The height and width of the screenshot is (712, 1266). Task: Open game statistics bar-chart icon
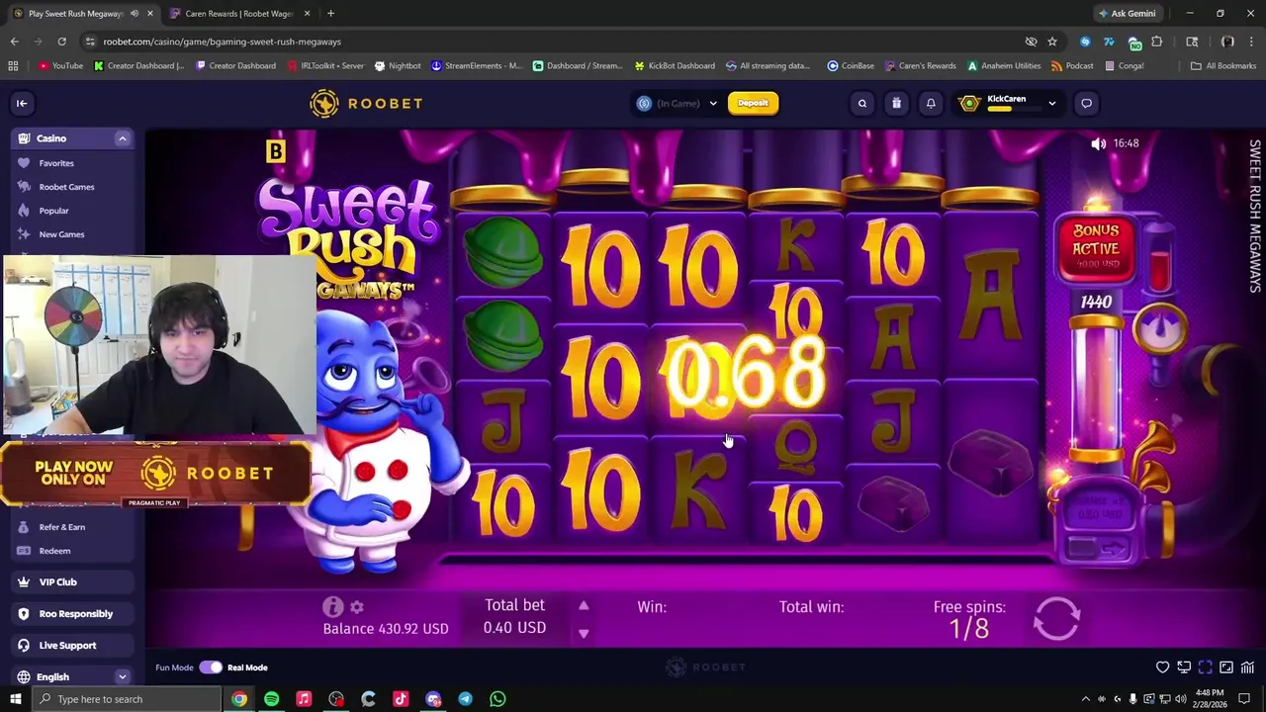pyautogui.click(x=1247, y=667)
